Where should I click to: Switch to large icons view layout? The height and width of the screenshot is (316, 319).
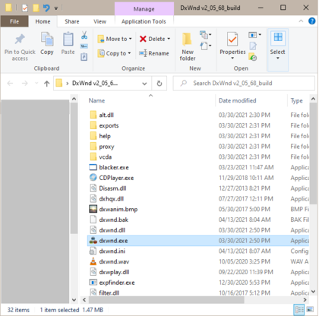click(310, 309)
